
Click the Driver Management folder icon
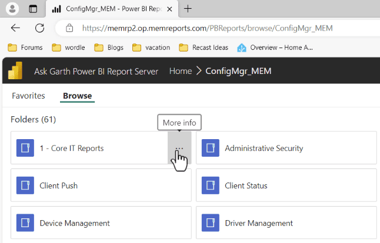[211, 222]
